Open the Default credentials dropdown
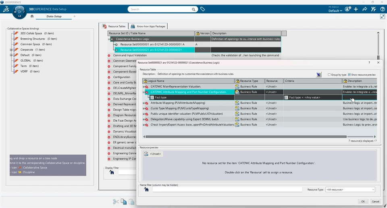Image resolution: width=387 pixels, height=208 pixels. point(335,11)
